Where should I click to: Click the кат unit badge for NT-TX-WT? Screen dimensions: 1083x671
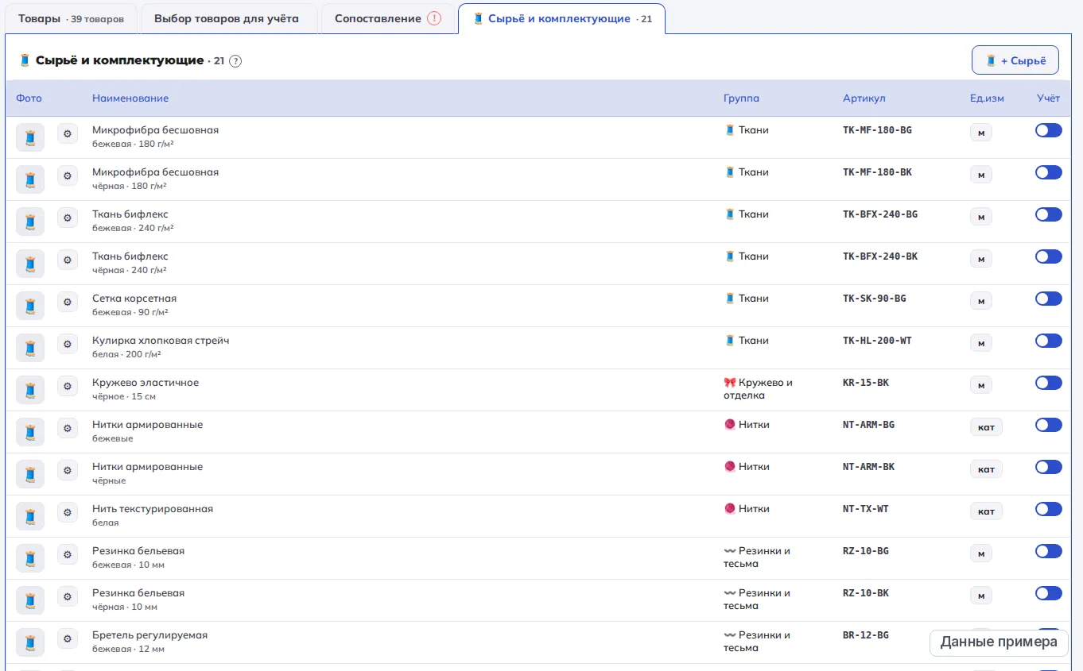point(986,512)
